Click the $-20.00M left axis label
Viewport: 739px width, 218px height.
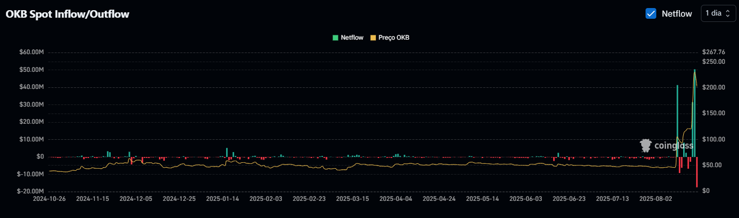[x=31, y=191]
